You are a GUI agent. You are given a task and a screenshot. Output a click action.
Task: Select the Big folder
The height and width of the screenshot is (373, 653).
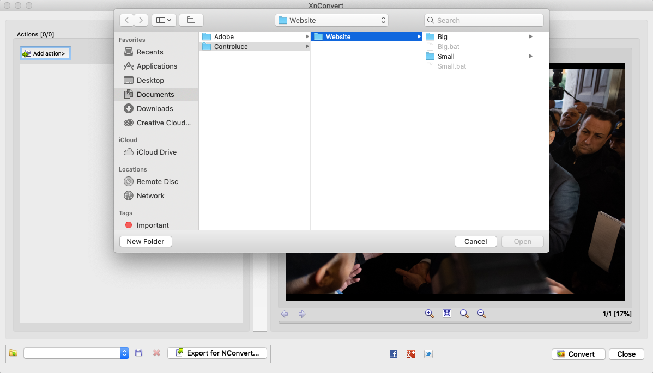pyautogui.click(x=442, y=36)
